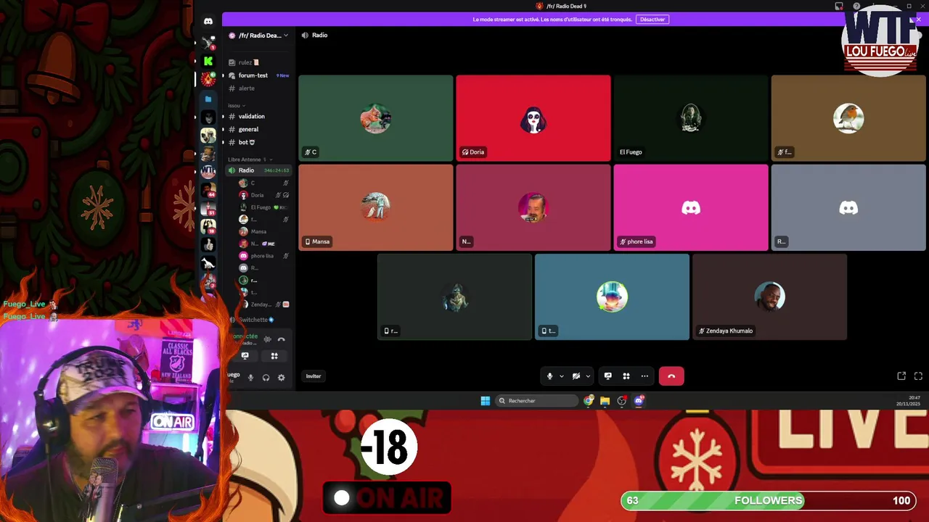This screenshot has height=522, width=929.
Task: Open the forum-test channel
Action: coord(258,75)
